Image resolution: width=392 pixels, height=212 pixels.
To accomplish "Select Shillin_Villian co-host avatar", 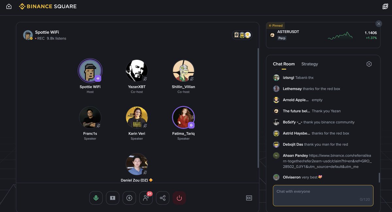I will point(184,71).
